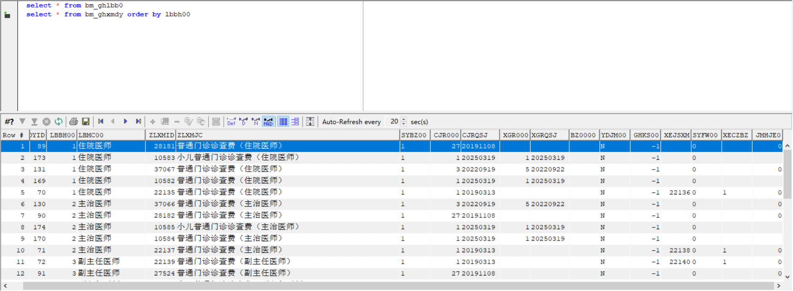Click cell 28182 in row 7
The width and height of the screenshot is (793, 291).
161,215
